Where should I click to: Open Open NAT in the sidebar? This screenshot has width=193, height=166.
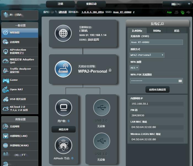pyautogui.click(x=19, y=90)
